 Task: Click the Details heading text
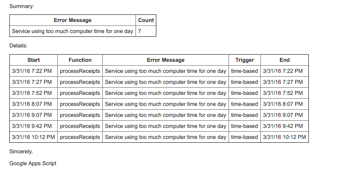click(18, 46)
